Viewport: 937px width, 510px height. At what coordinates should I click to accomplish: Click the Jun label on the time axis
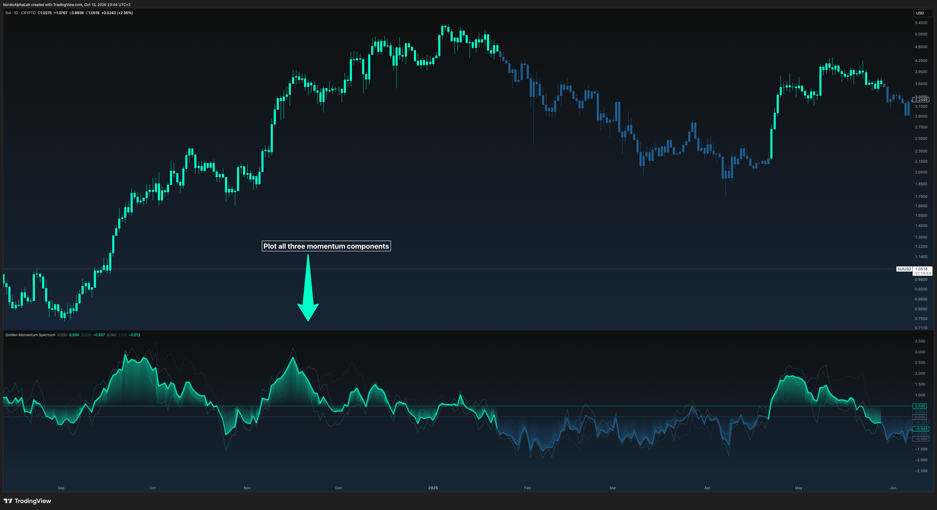click(x=893, y=488)
